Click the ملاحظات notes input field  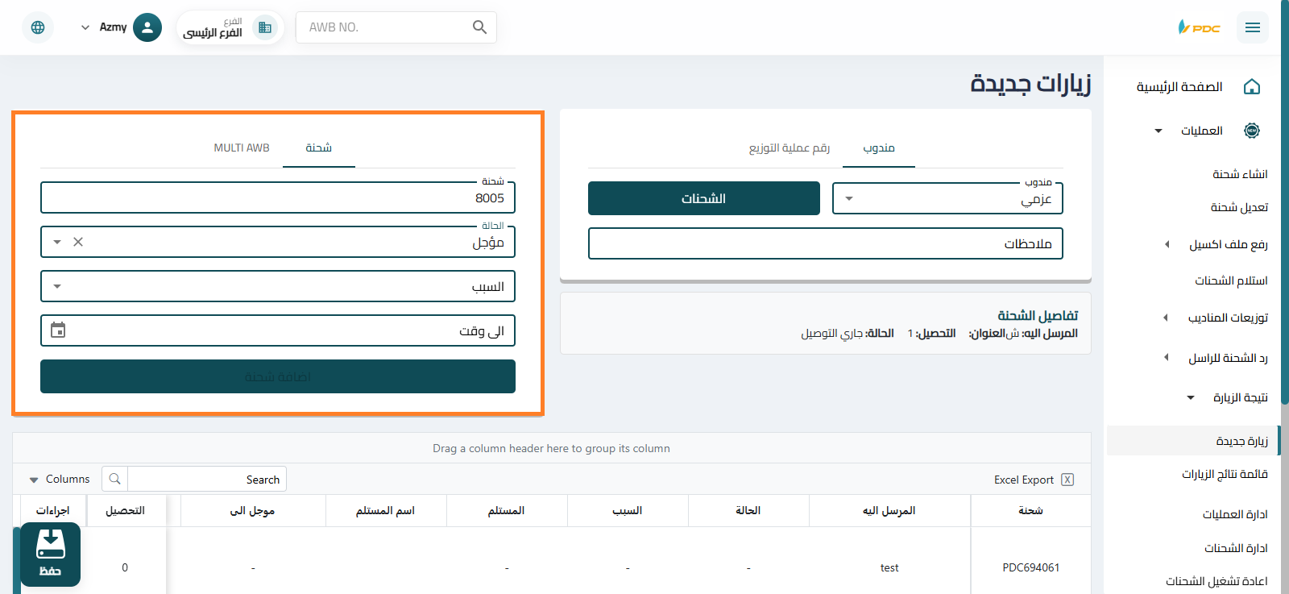click(825, 244)
